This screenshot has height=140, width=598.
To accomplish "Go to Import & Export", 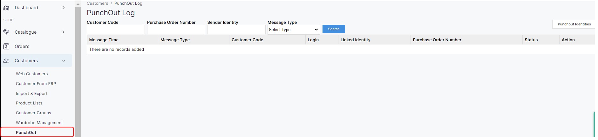I will click(x=32, y=94).
